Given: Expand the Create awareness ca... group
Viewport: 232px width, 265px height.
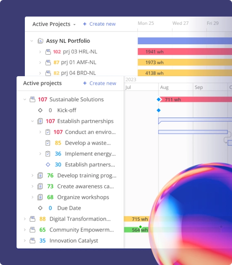Looking at the screenshot, I should pyautogui.click(x=32, y=186).
